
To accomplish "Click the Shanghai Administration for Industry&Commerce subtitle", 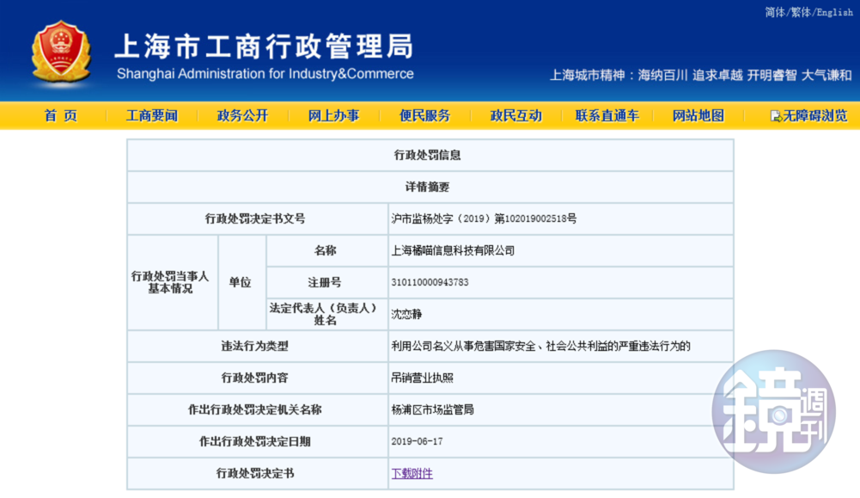I will tap(265, 74).
